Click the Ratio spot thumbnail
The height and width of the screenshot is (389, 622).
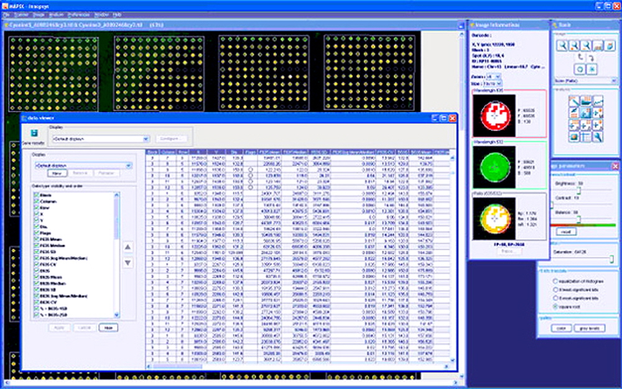pyautogui.click(x=494, y=218)
